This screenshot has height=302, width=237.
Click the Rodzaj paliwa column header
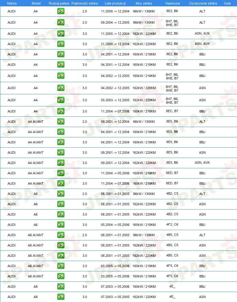59,3
